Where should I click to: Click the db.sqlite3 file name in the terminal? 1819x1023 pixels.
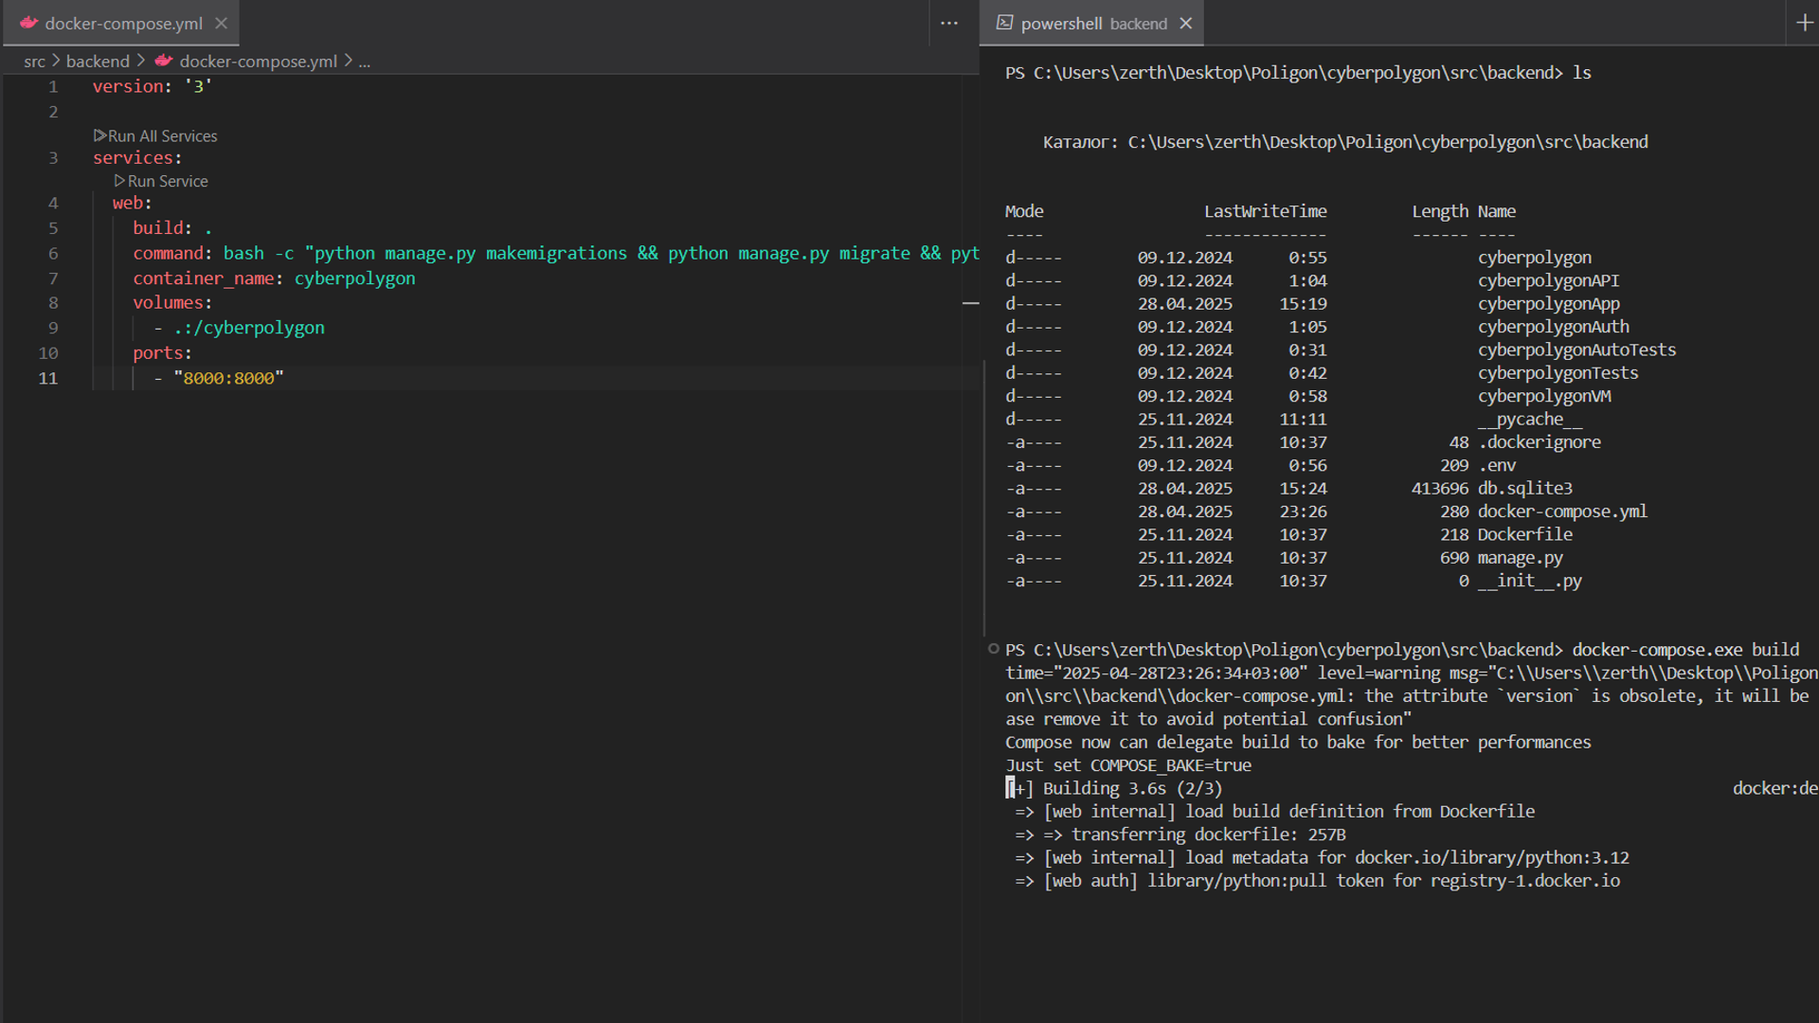coord(1525,489)
